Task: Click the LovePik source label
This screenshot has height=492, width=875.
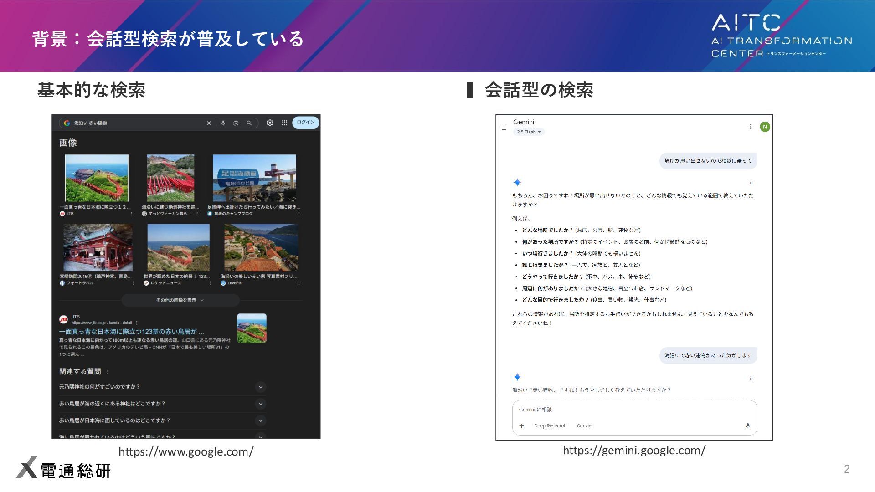Action: 235,283
